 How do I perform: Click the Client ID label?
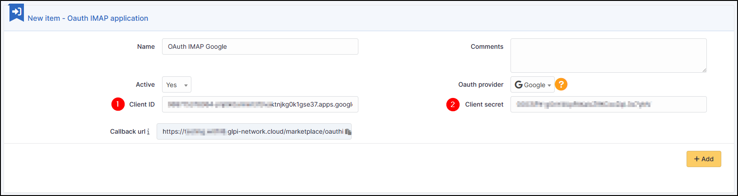coord(142,104)
